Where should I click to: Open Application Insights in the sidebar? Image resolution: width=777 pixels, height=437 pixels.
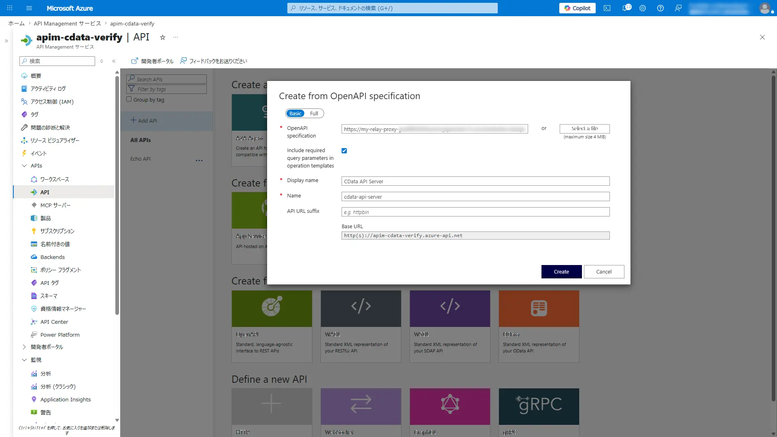(x=65, y=399)
